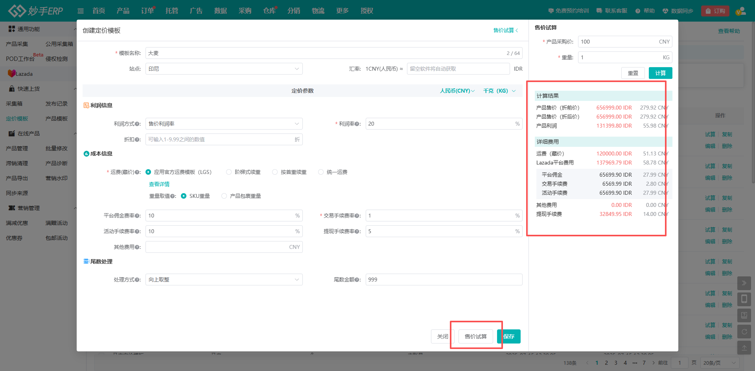Screen dimensions: 755x371
Task: Click the 计算 calculate button
Action: tap(660, 73)
